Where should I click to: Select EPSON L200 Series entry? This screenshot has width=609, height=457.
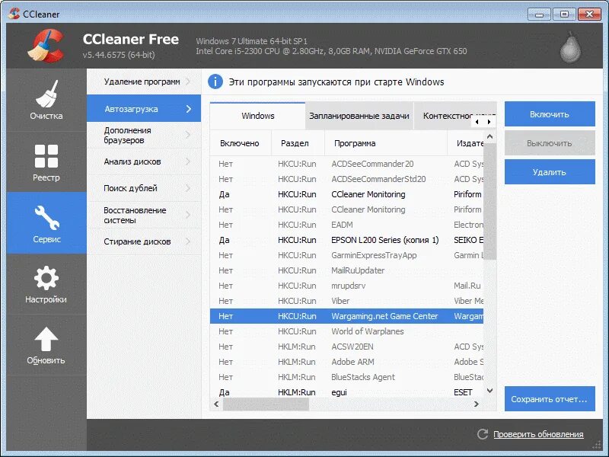[347, 240]
